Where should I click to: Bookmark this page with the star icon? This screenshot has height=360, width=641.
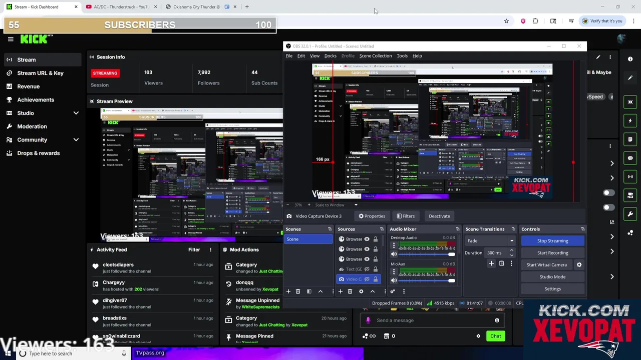point(506,21)
